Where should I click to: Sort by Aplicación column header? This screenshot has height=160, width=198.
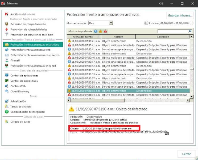[163, 37]
